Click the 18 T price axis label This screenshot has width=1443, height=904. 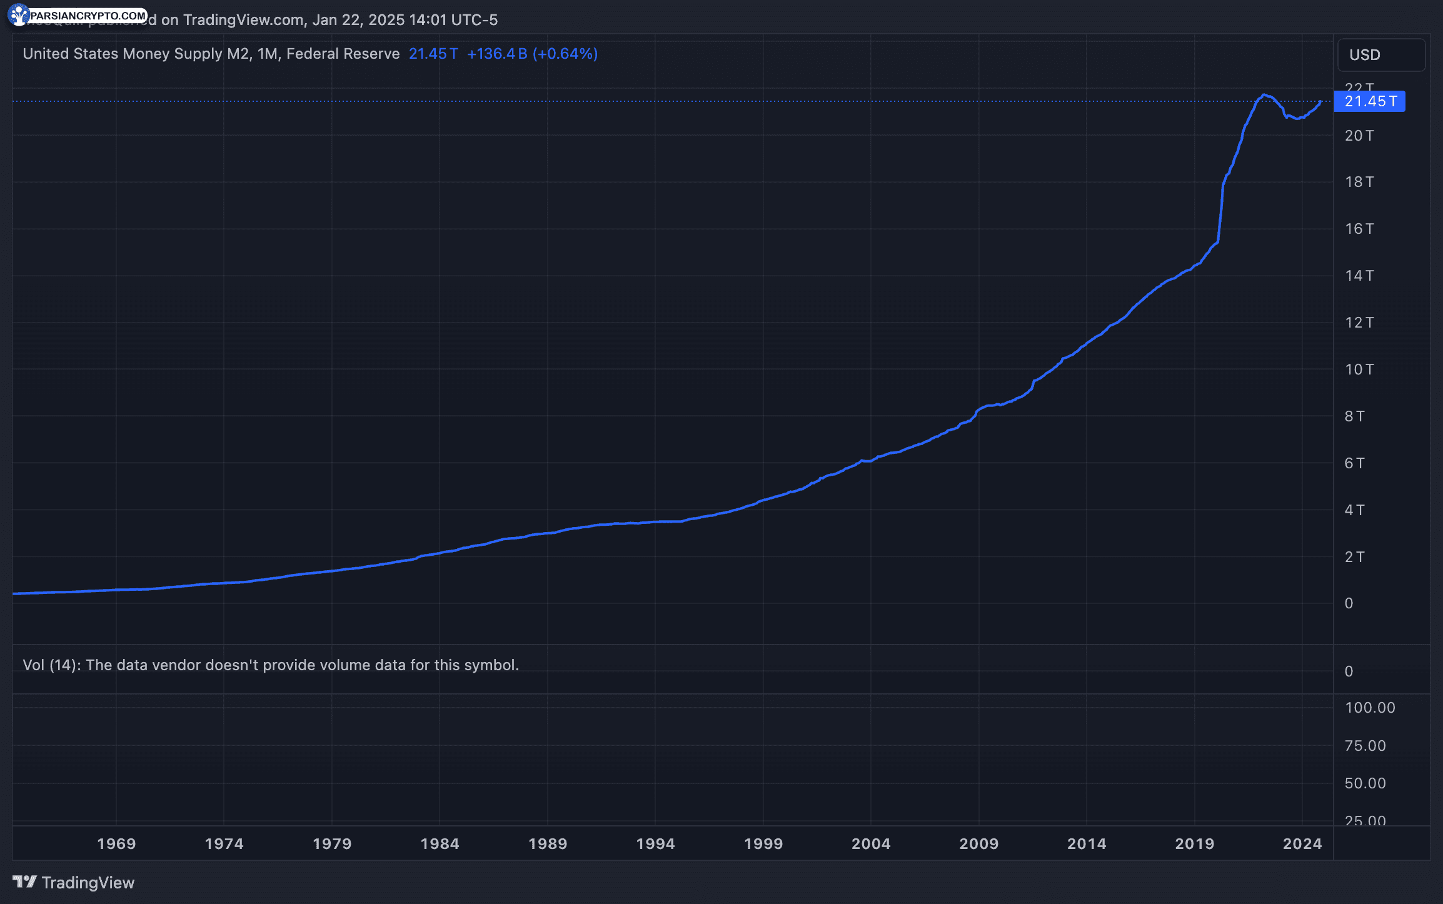1359,182
